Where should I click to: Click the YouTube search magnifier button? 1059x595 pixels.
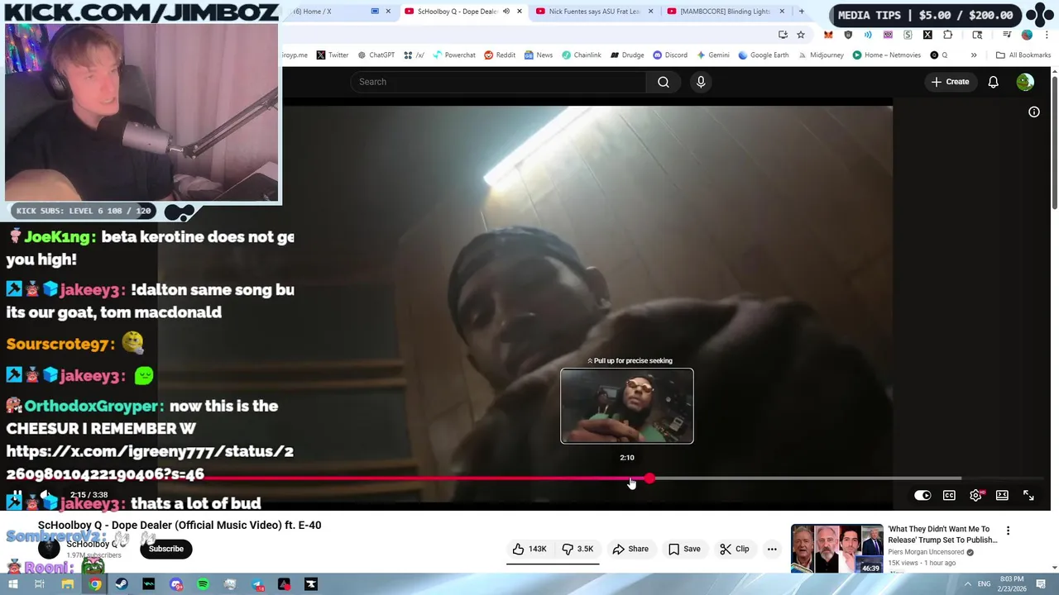[x=663, y=82]
